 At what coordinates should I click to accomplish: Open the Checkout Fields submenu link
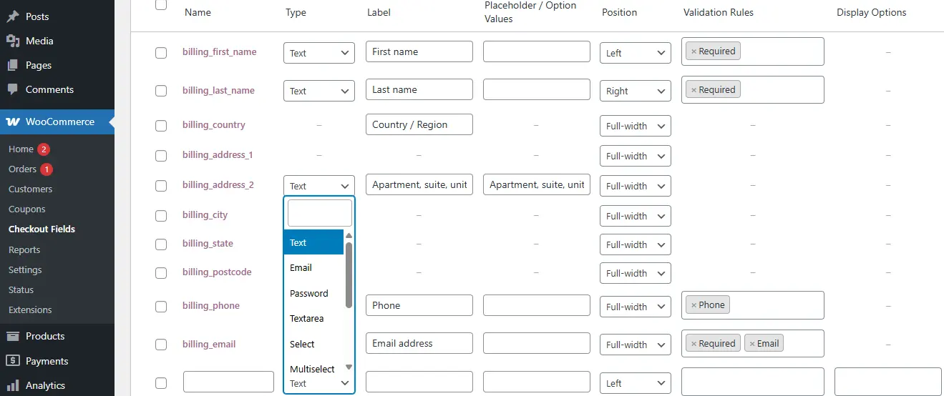click(42, 229)
